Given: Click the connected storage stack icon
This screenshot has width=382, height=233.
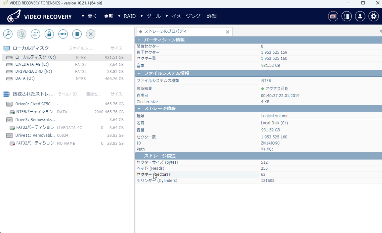Looking at the screenshot, I should tap(7, 94).
